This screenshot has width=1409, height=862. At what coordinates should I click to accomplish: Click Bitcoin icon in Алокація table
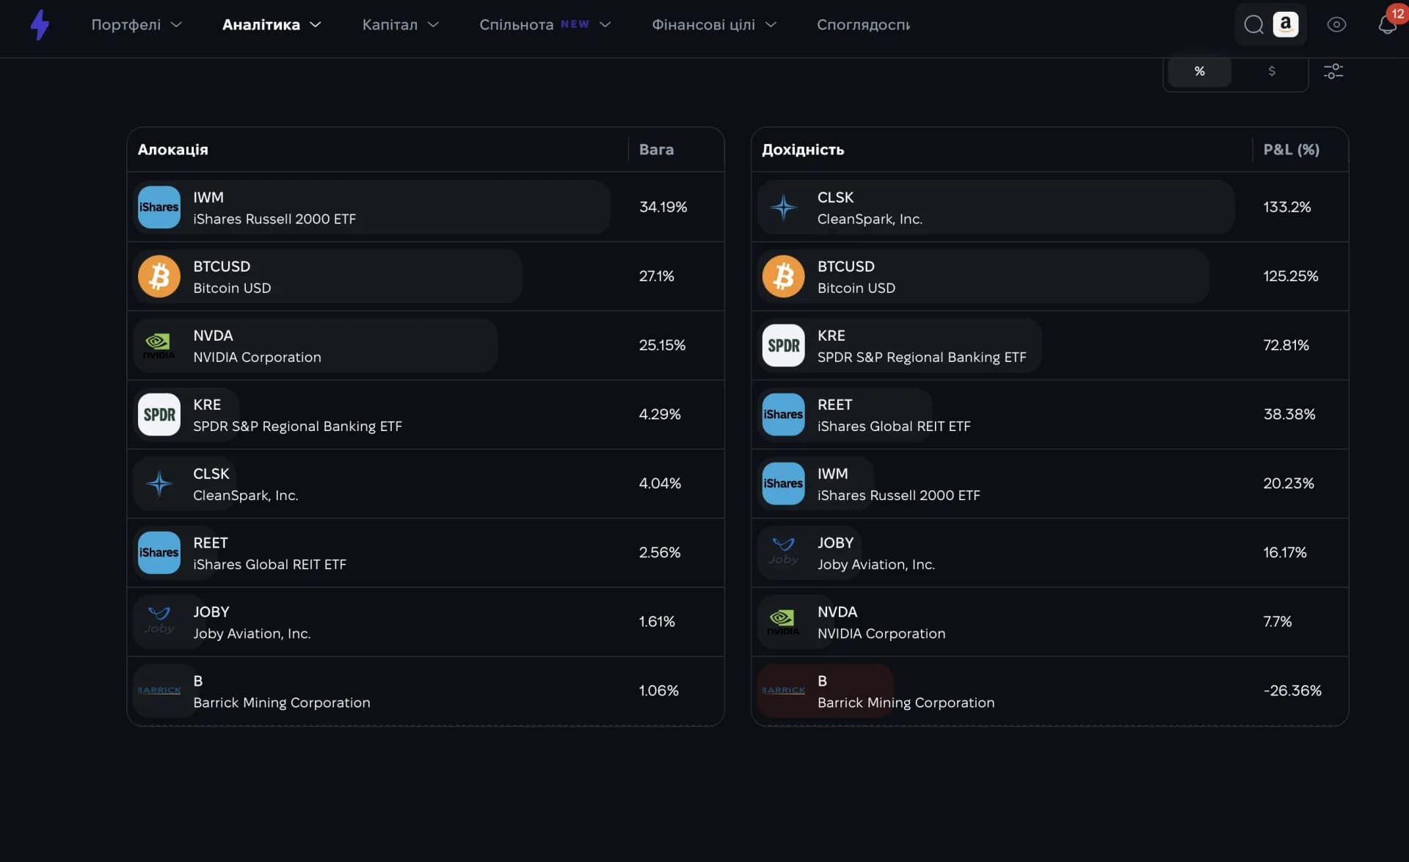point(159,276)
